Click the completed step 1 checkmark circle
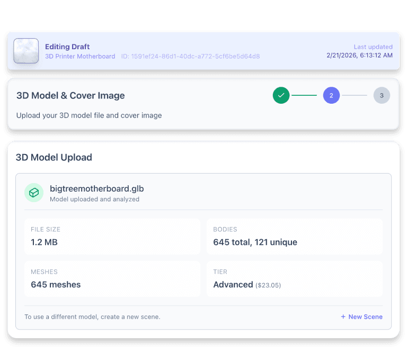The width and height of the screenshot is (407, 354). tap(281, 95)
